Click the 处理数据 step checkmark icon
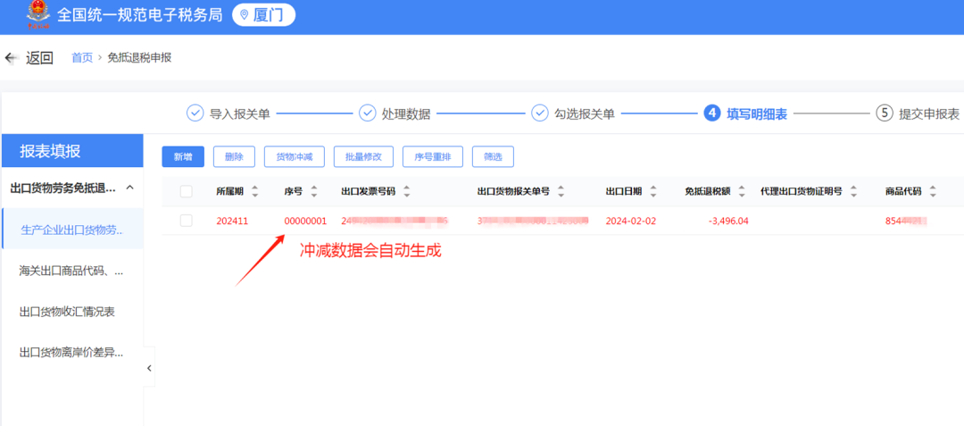Screen dimensions: 964x426 coord(367,113)
